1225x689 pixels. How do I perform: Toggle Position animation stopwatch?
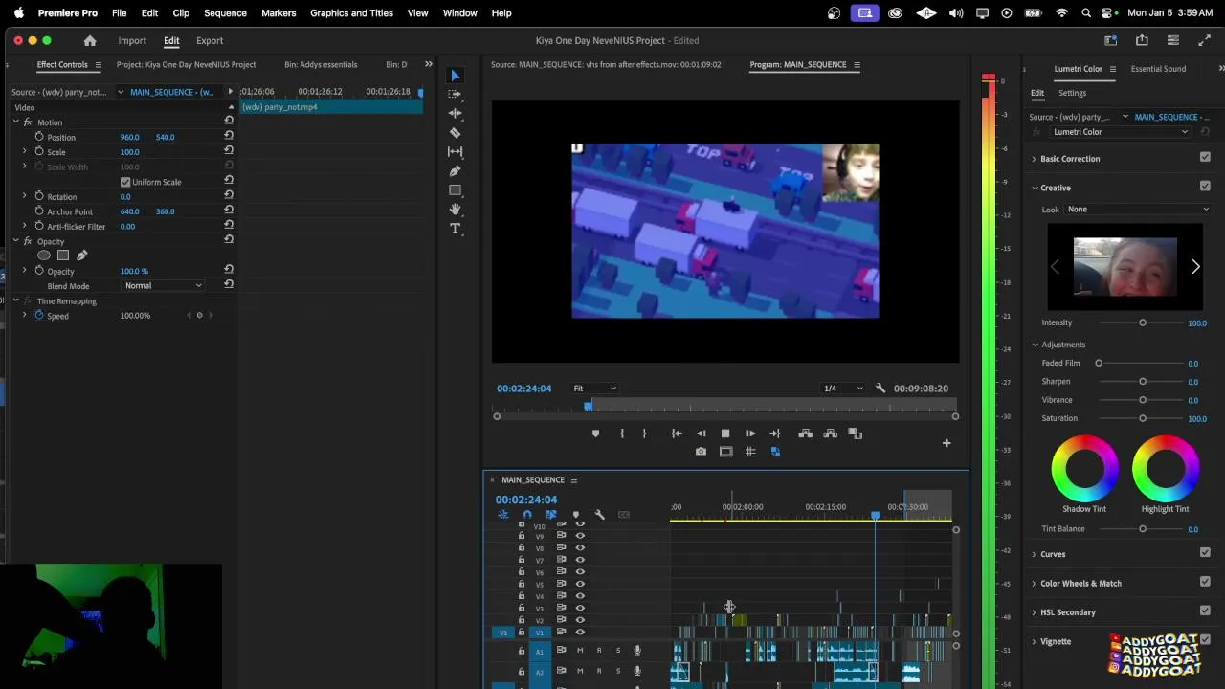pyautogui.click(x=39, y=137)
